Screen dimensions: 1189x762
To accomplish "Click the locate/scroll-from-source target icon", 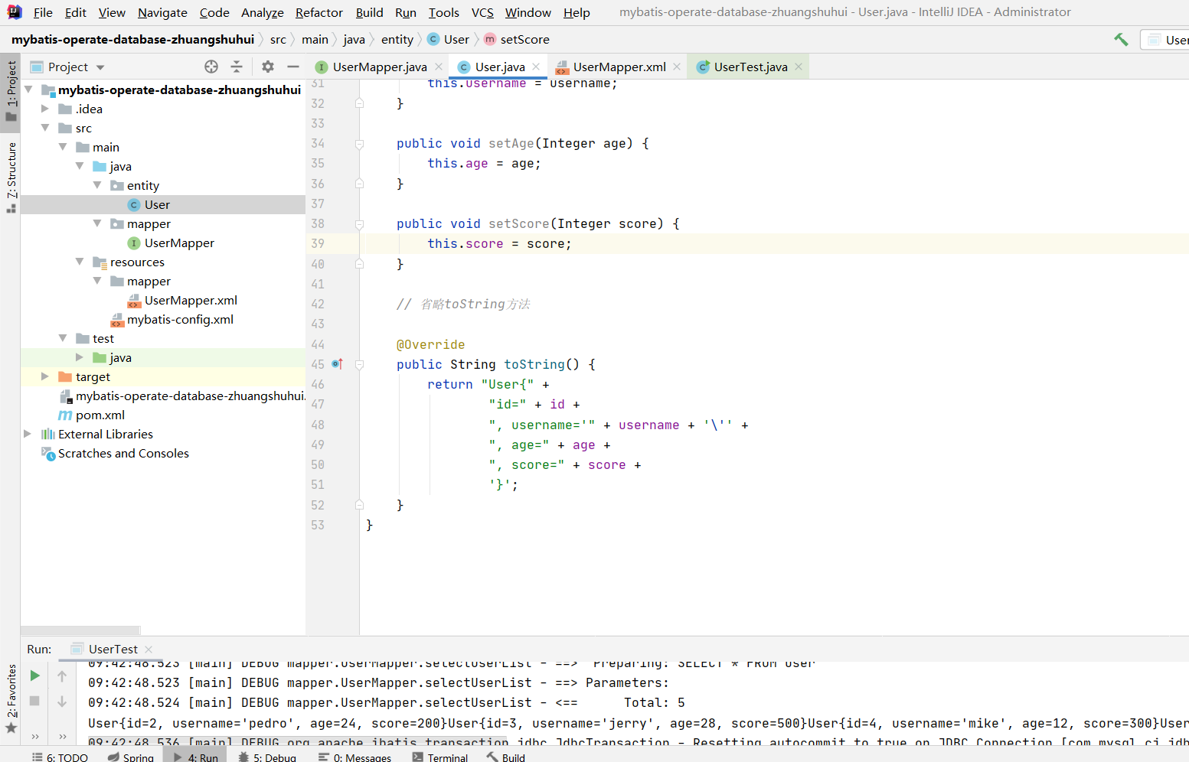I will click(x=211, y=67).
